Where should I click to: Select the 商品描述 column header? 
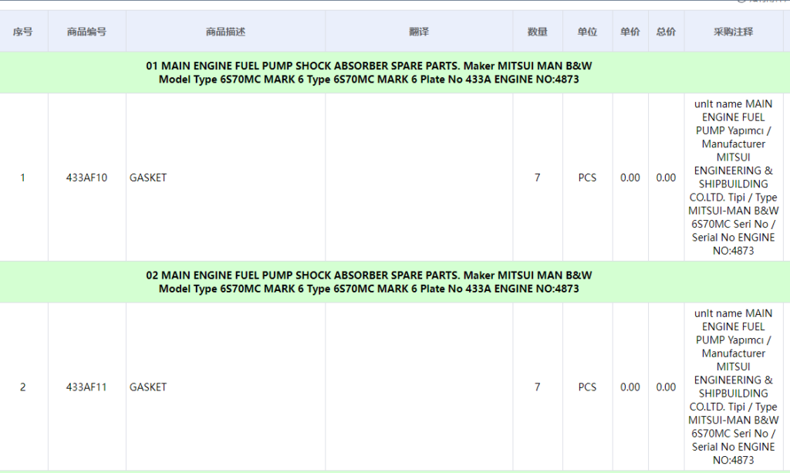coord(225,32)
